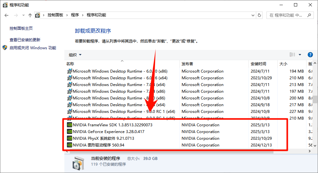
Task: Open help with the blue question mark
Action: [310, 55]
